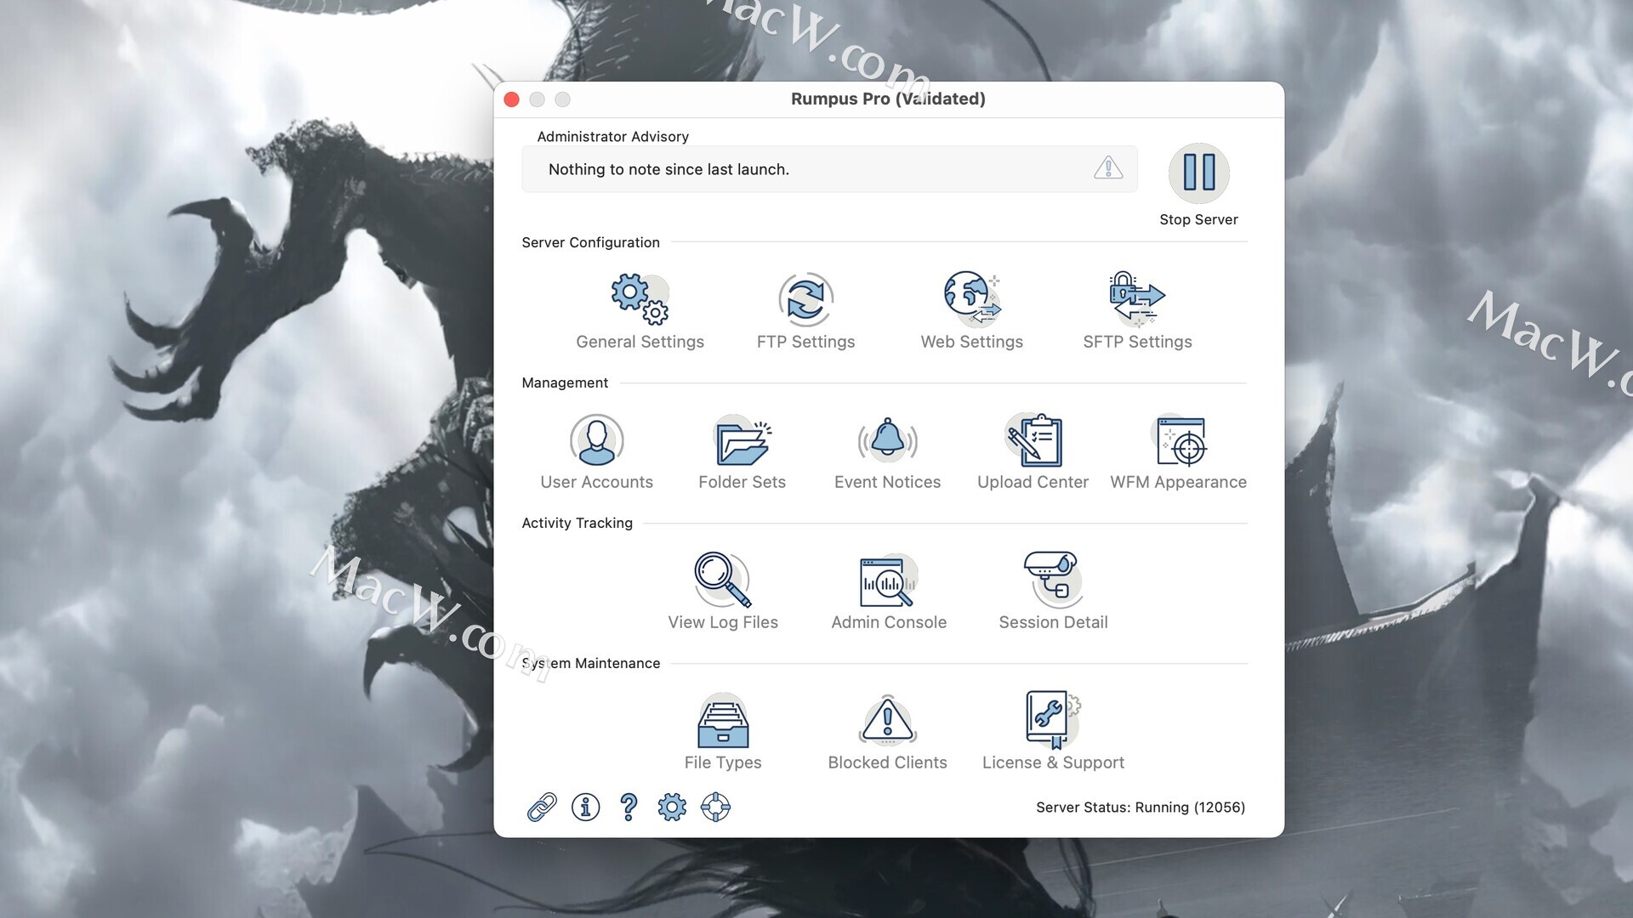Click the Stop Server label
This screenshot has width=1633, height=918.
(1198, 219)
